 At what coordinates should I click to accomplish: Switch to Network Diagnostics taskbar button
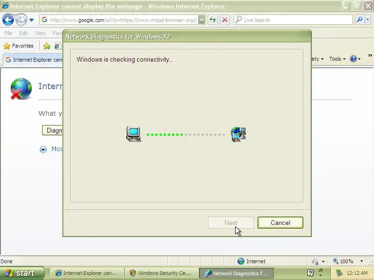[237, 273]
